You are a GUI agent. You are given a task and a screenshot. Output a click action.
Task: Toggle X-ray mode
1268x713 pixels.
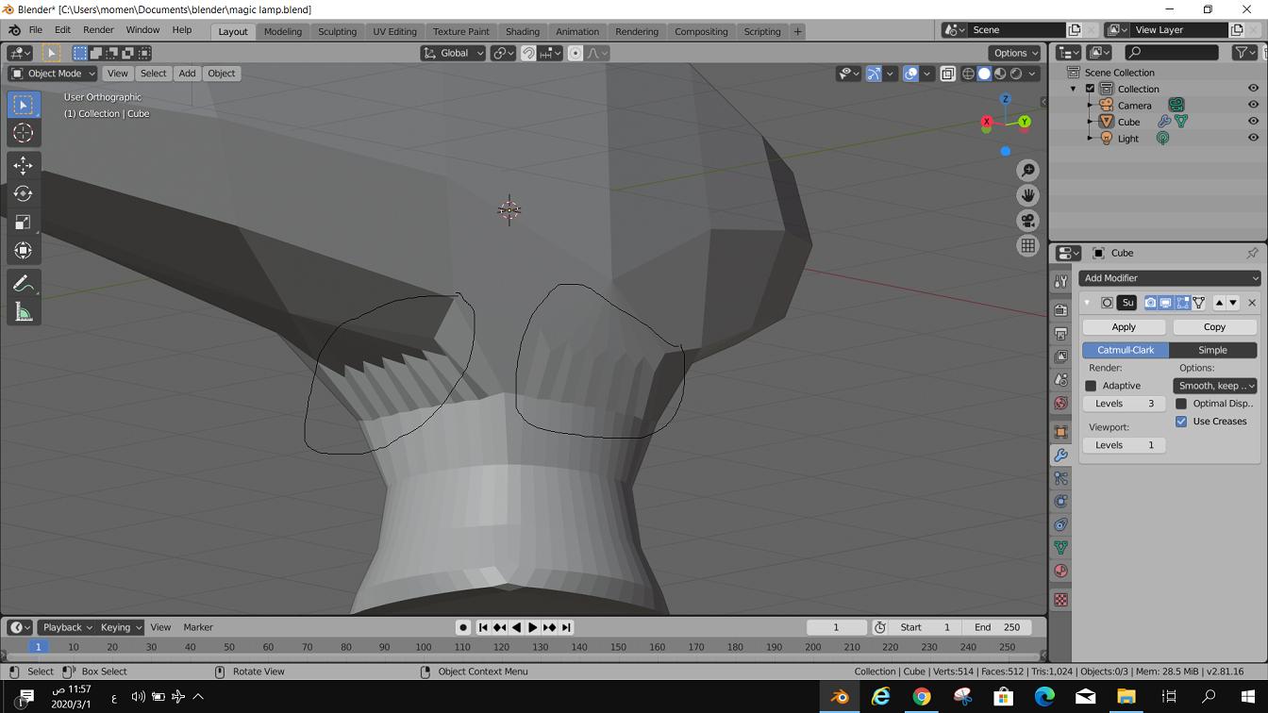[947, 74]
